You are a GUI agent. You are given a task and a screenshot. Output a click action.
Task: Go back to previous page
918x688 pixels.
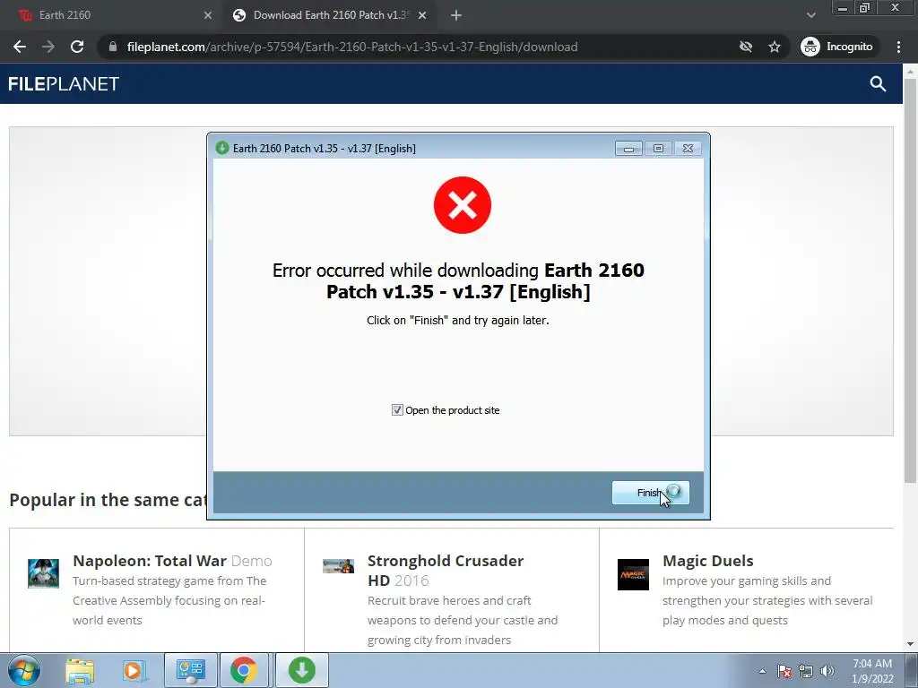(x=20, y=47)
